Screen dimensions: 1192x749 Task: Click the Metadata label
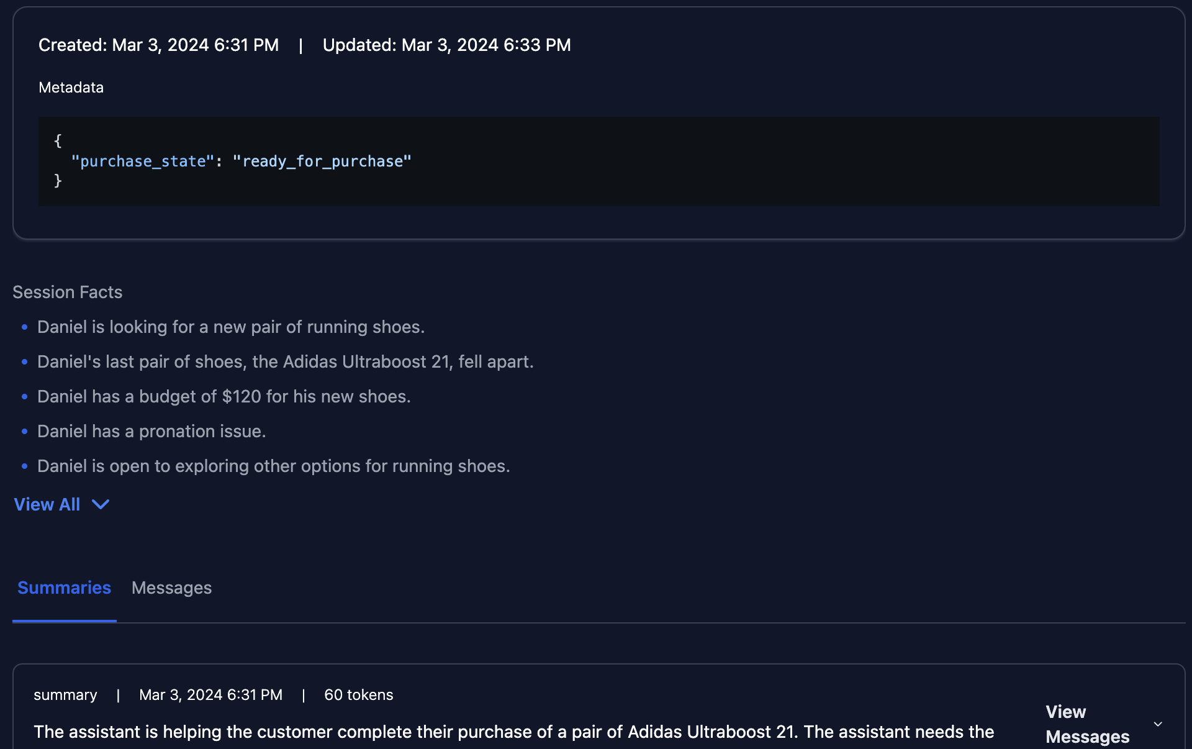click(x=71, y=88)
